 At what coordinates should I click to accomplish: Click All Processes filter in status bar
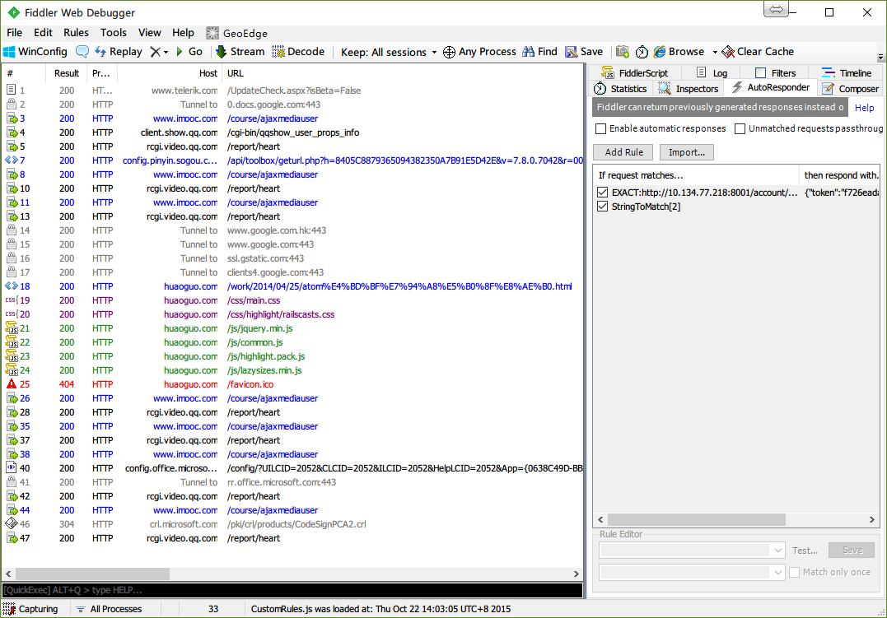point(110,609)
